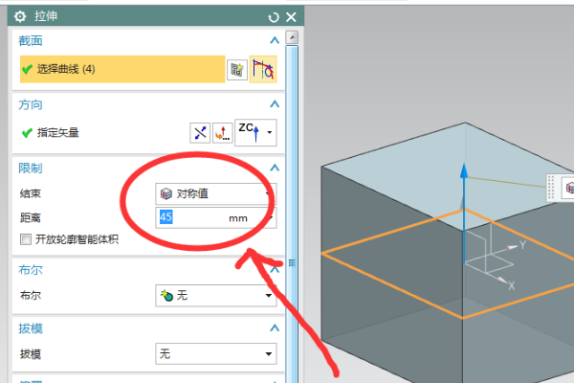Click the blue extrude direction arrow handle

click(464, 171)
